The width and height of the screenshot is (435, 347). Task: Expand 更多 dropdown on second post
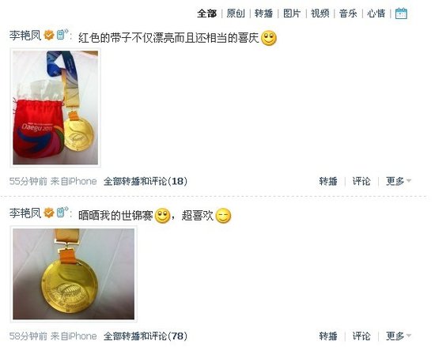[x=399, y=336]
